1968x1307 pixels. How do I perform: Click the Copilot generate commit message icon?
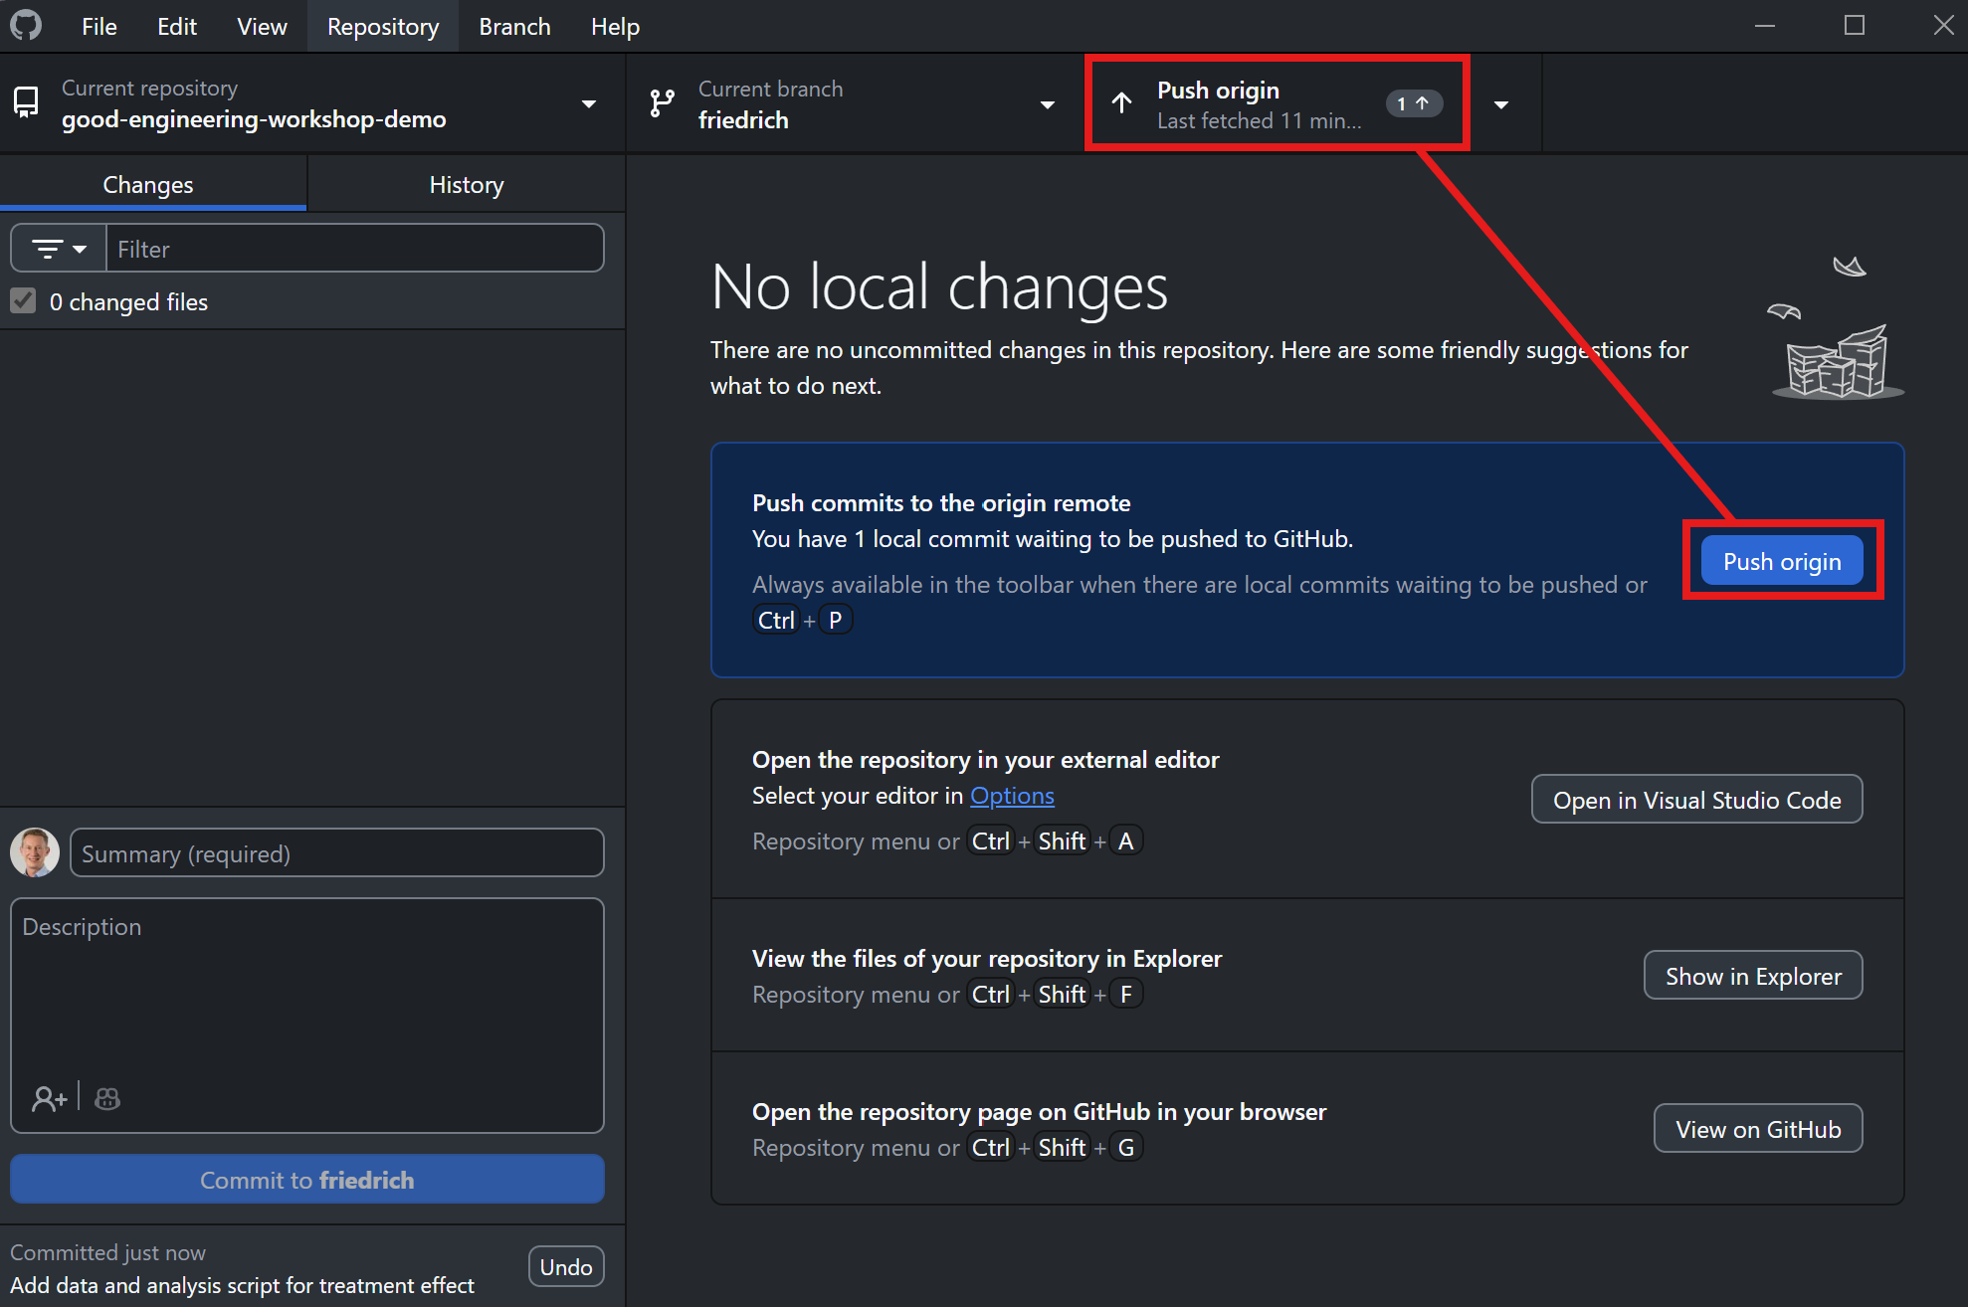pyautogui.click(x=107, y=1098)
